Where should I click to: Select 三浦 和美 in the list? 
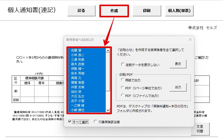87,59
